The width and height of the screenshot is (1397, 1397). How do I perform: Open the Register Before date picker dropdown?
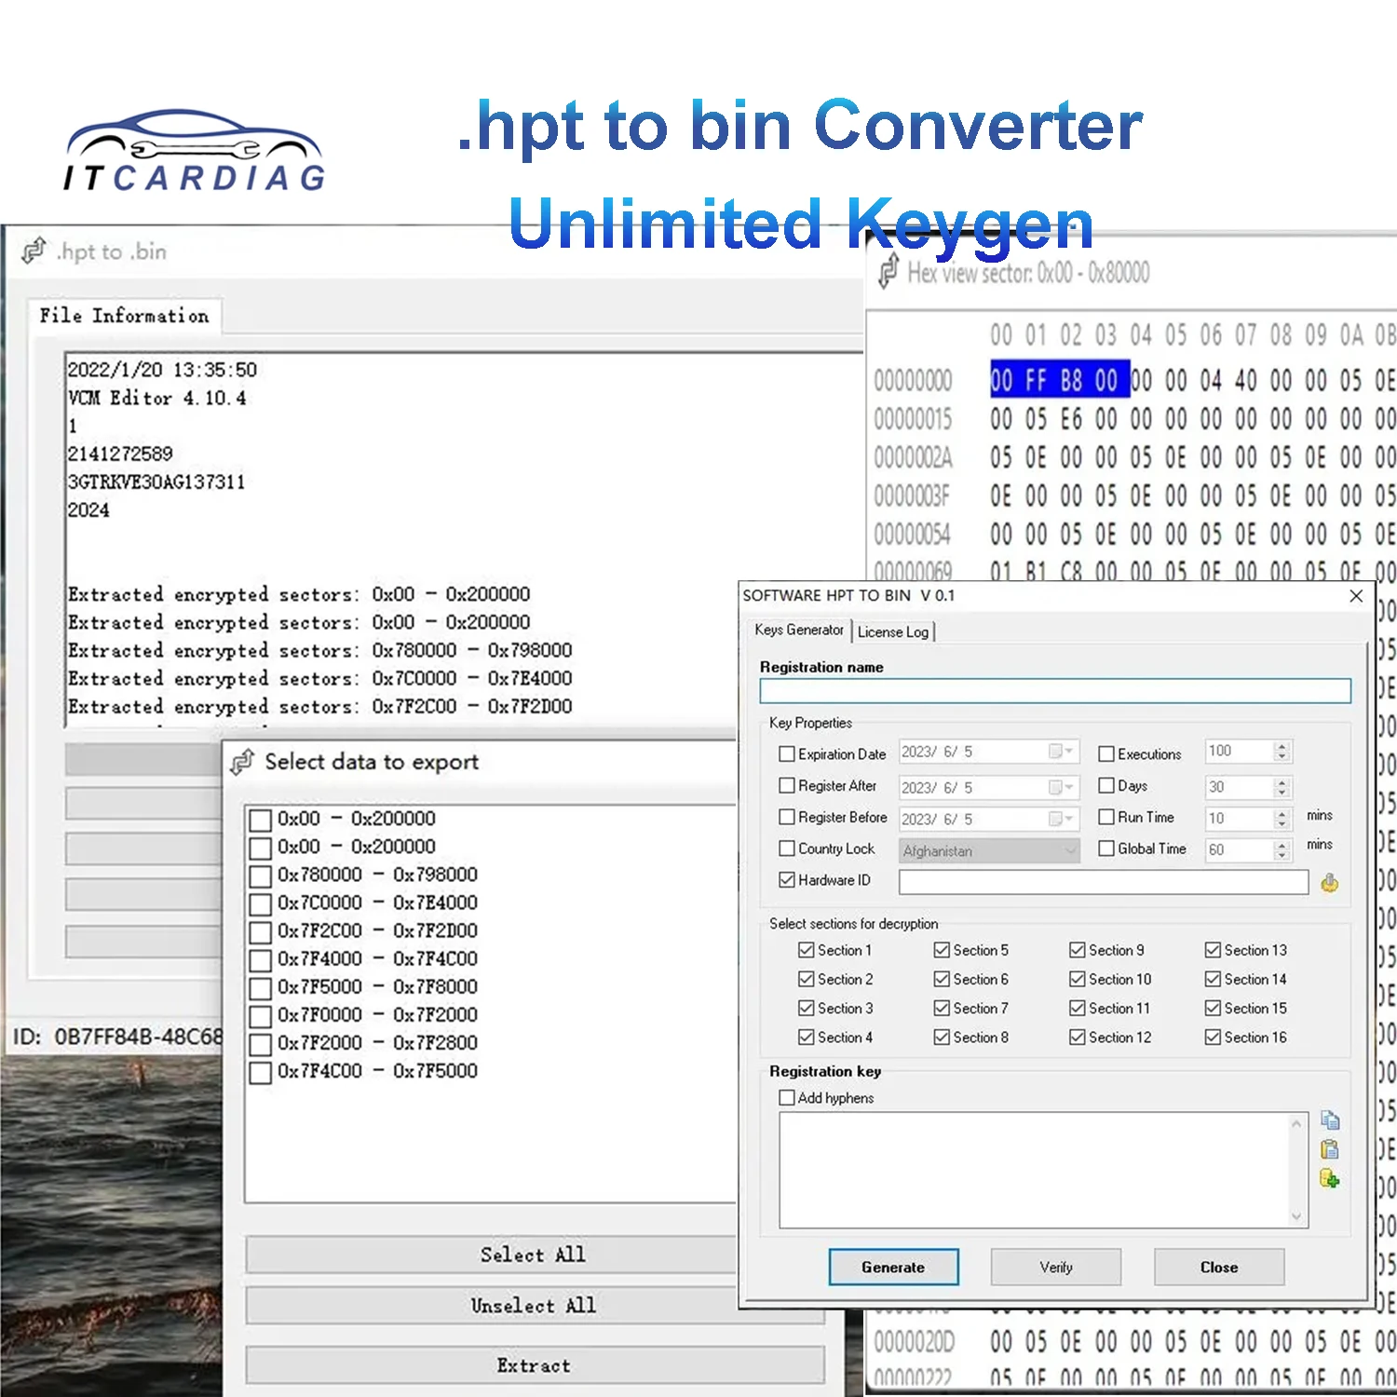[x=1062, y=819]
